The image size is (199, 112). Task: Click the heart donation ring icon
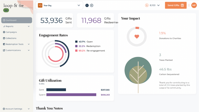point(137,37)
